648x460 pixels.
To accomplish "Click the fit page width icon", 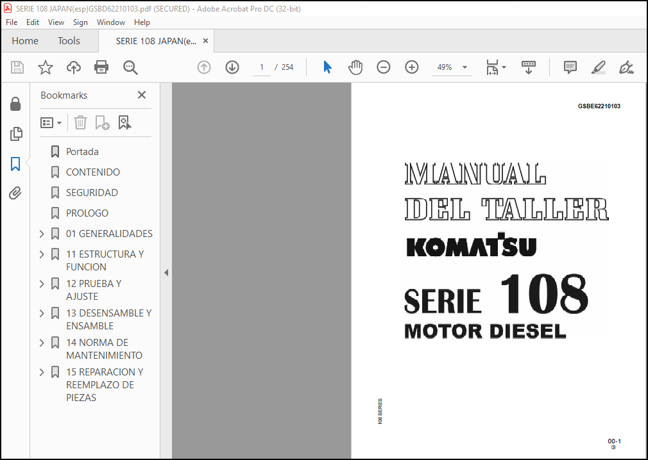I will pyautogui.click(x=492, y=67).
